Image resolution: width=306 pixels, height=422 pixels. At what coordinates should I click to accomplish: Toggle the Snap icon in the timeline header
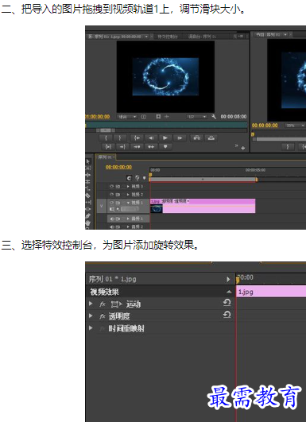[130, 178]
